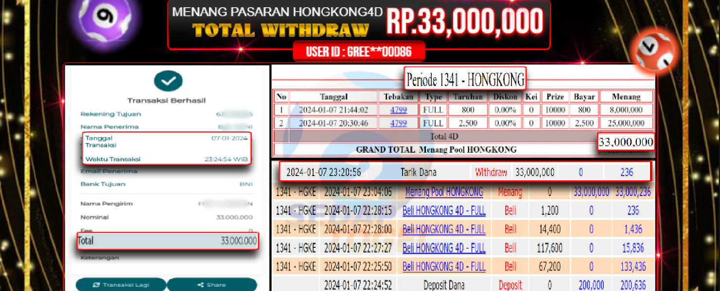Click the 200,636 balance value
The height and width of the screenshot is (291, 720).
pyautogui.click(x=632, y=285)
